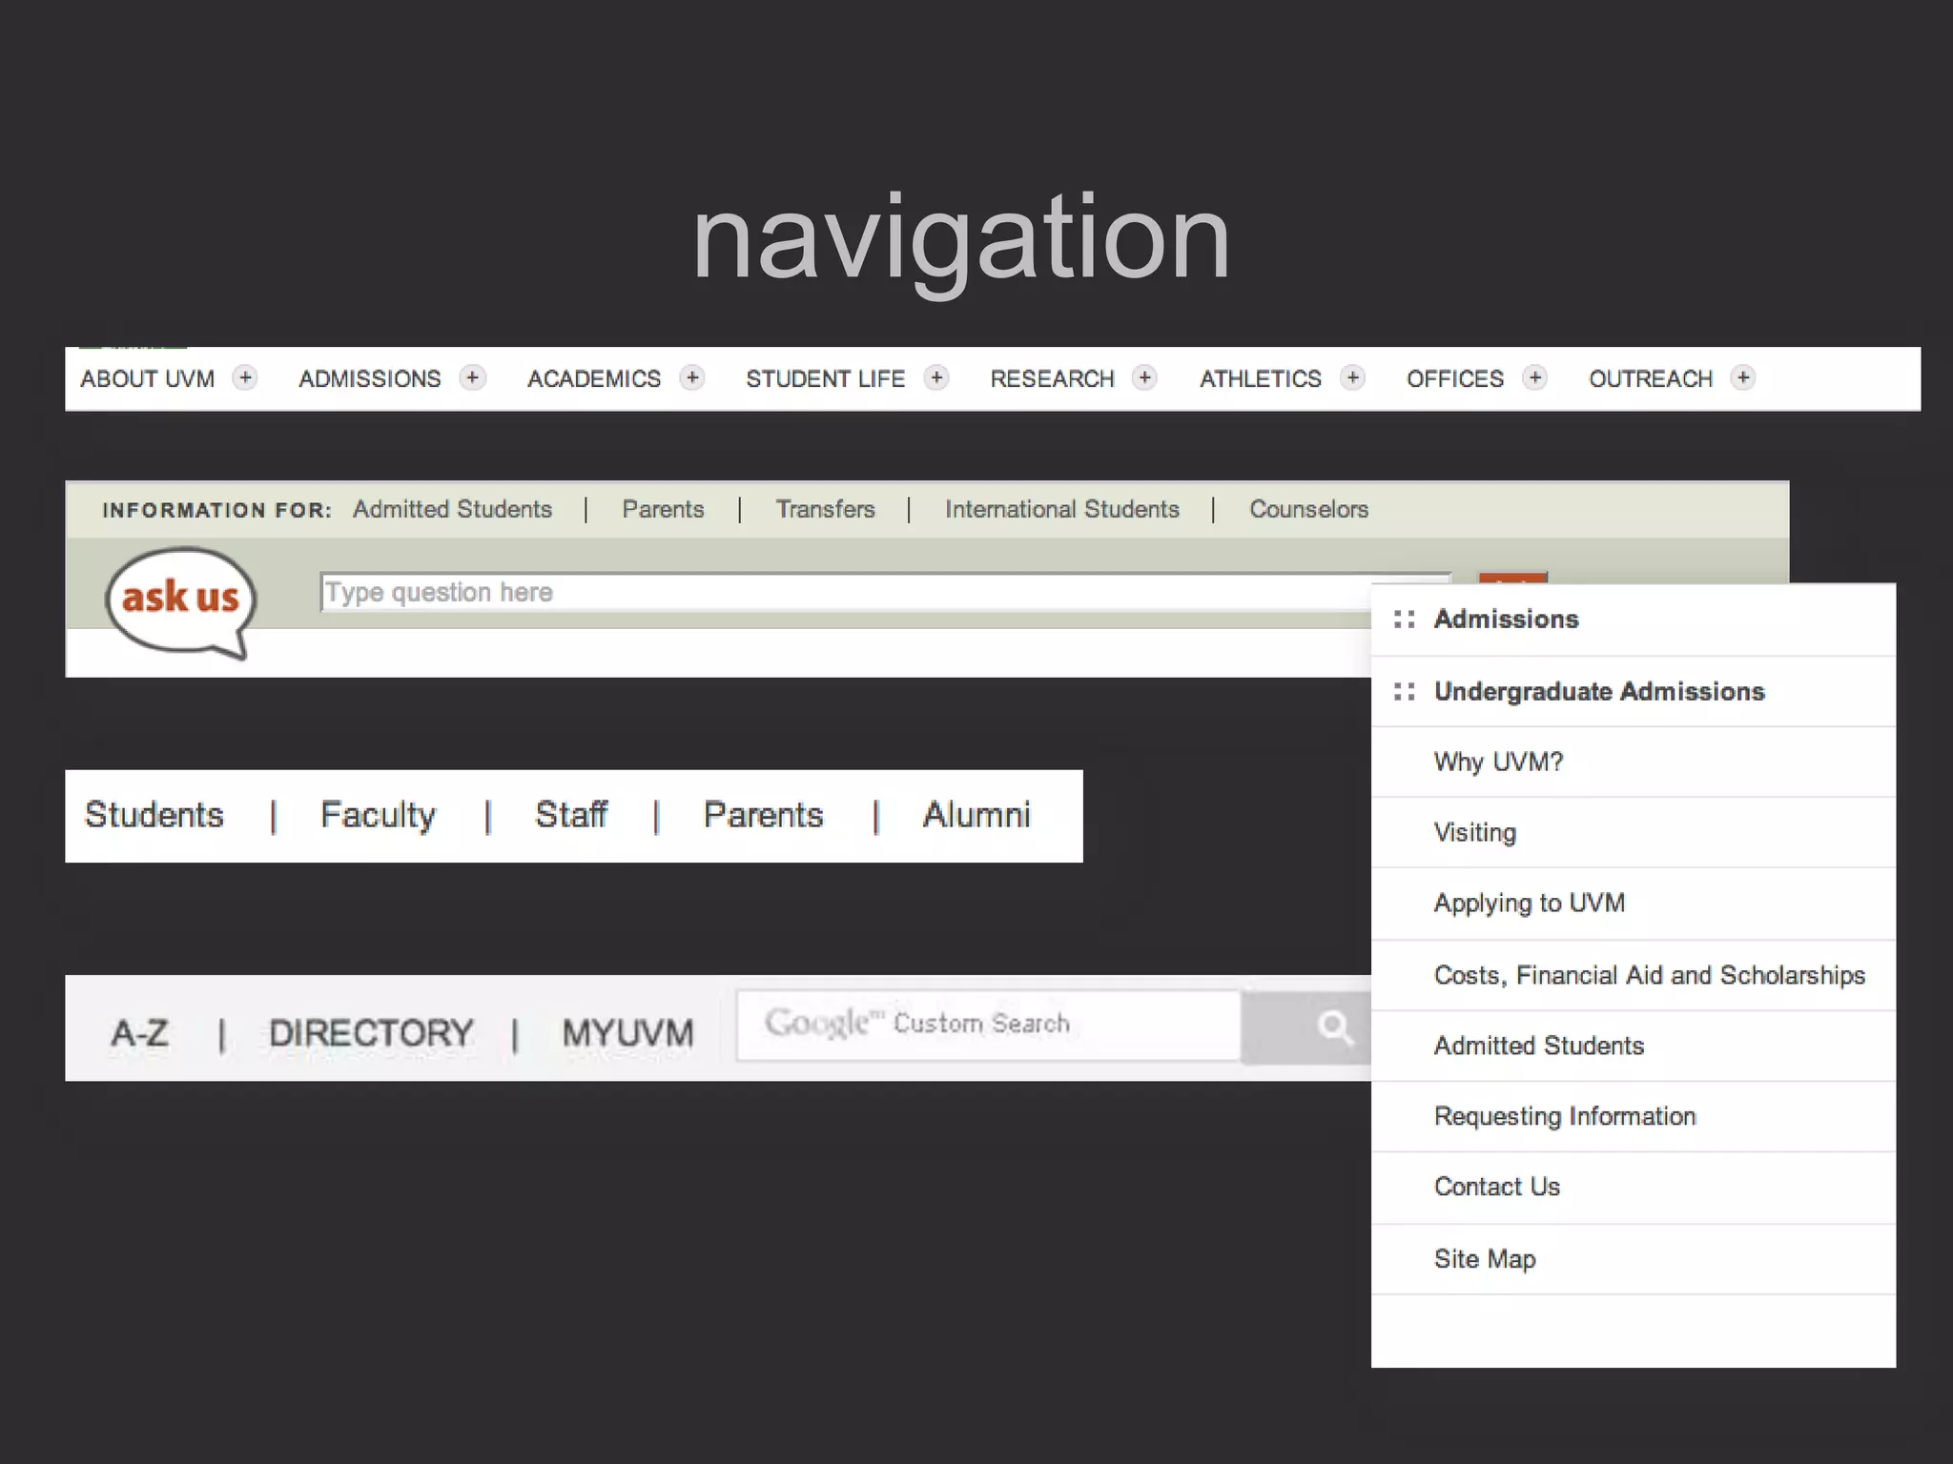Viewport: 1953px width, 1464px height.
Task: Expand the About UVM plus icon
Action: [245, 378]
